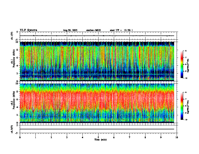199x154 pixels.
Task: Click the ch.2 color bar "-10" label
Action: pos(186,120)
